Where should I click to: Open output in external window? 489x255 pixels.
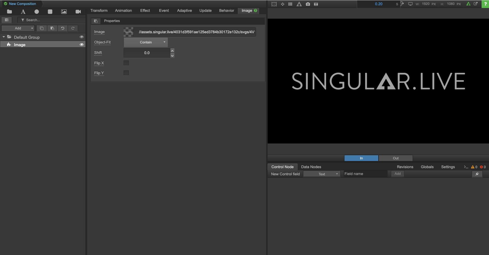pyautogui.click(x=476, y=4)
